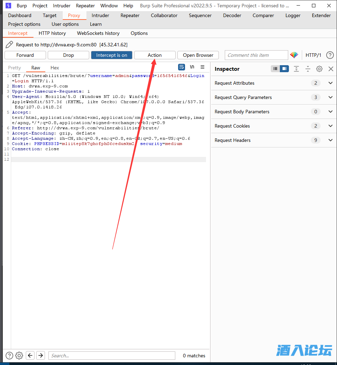This screenshot has height=365, width=337.
Task: Toggle word wrap icon in editor
Action: 181,67
